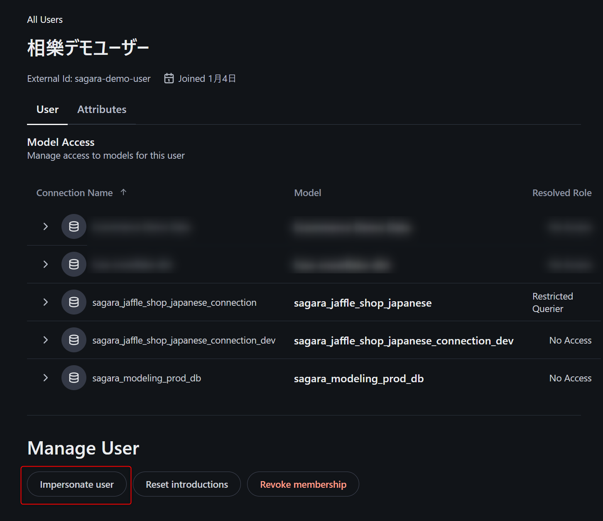Select model name sagara_jaffle_shop_japanese
Image resolution: width=603 pixels, height=521 pixels.
pos(363,303)
